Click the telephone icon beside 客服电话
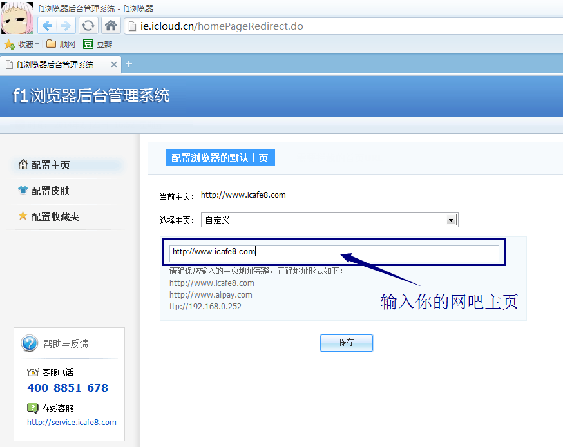This screenshot has height=447, width=563. 33,372
